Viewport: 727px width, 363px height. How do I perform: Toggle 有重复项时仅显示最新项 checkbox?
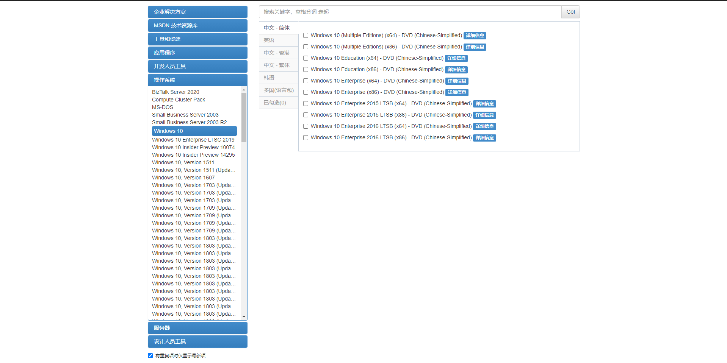[150, 355]
